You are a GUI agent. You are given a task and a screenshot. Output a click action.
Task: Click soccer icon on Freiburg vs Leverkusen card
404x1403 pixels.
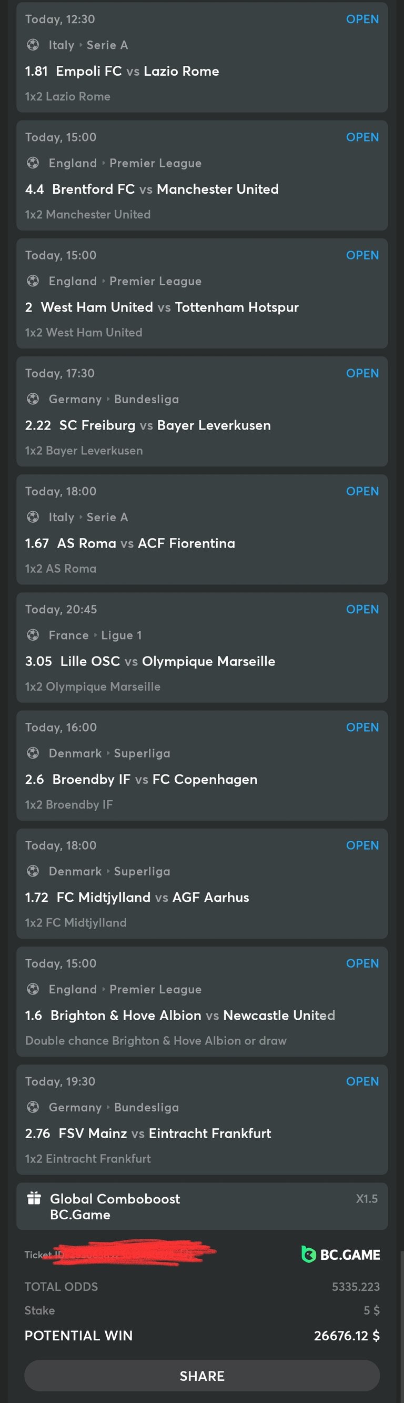pos(33,399)
